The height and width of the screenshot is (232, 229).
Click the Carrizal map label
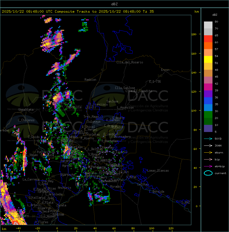82,185
